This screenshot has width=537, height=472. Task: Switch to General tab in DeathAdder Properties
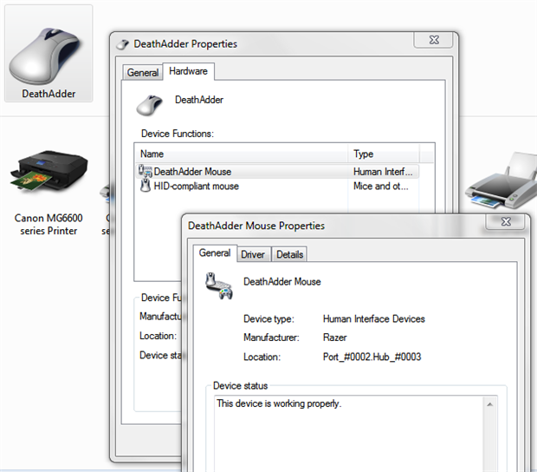tap(142, 72)
